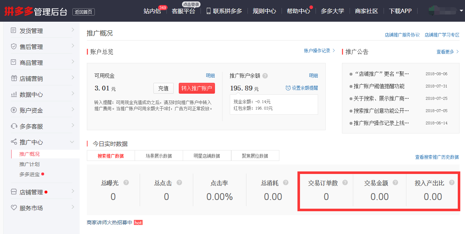Click the phone icon beside 联系拼多多
Screen dimensions: 465x234
[x=208, y=11]
